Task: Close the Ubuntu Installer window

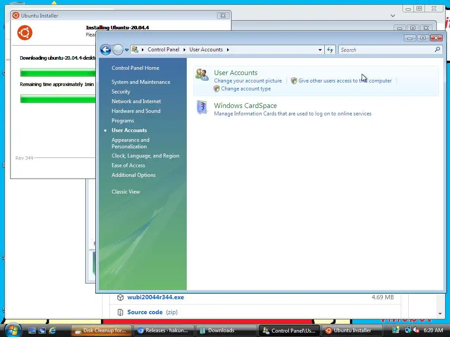Action: pyautogui.click(x=223, y=15)
